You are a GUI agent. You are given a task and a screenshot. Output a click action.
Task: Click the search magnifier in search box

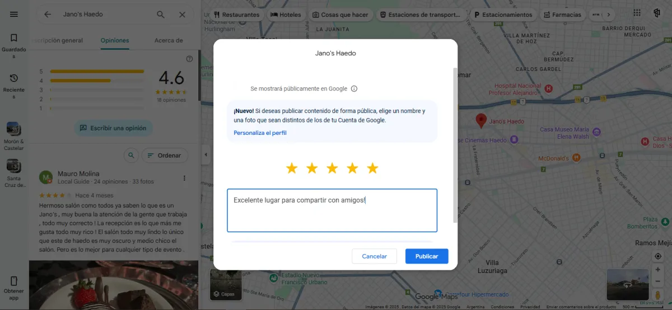pos(161,15)
